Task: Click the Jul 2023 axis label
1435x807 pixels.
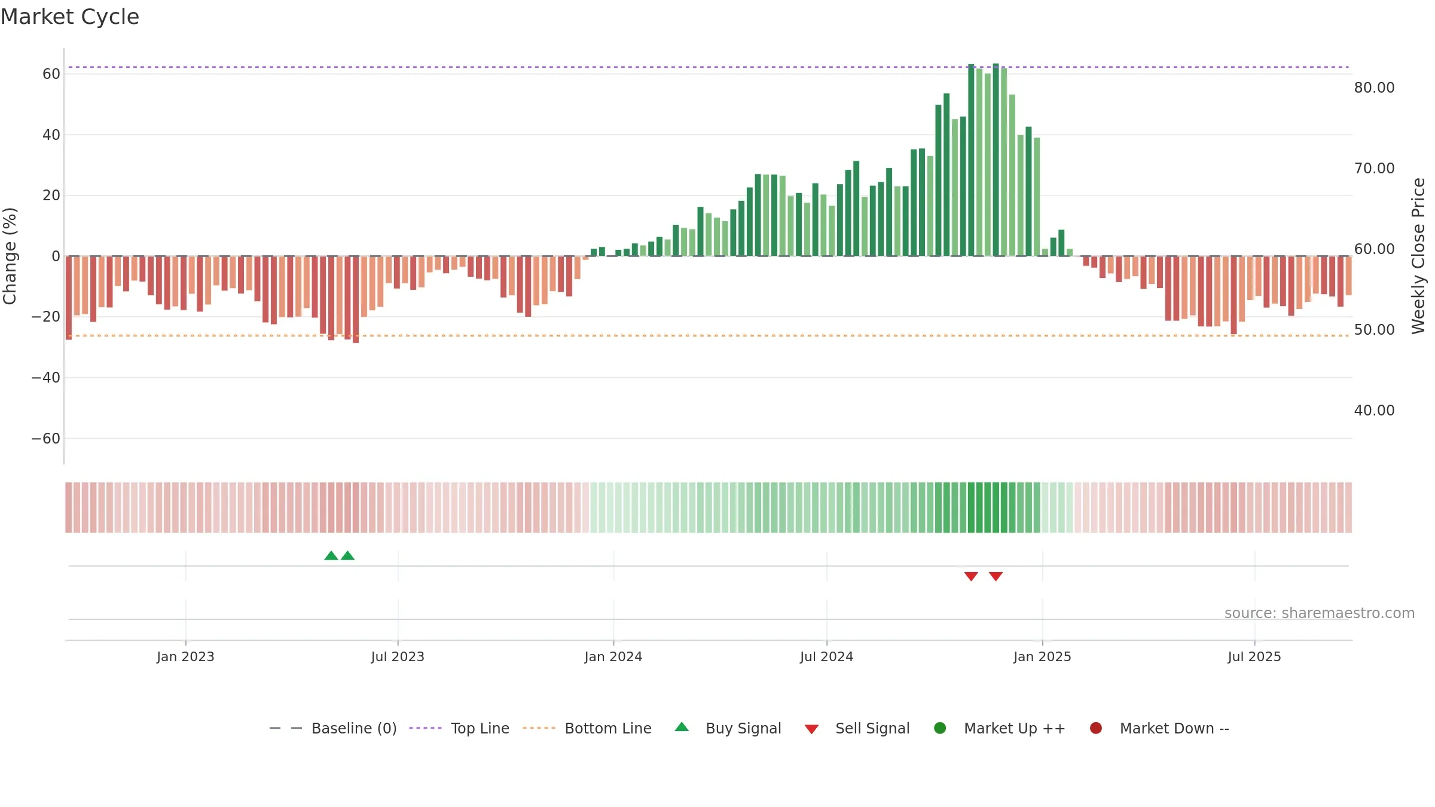Action: click(398, 656)
